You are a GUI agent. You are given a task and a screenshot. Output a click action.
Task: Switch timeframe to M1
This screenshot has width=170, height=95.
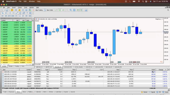click(x=2, y=16)
